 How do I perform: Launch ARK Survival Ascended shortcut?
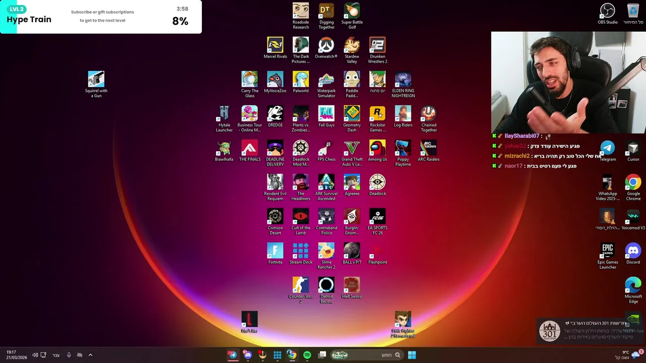[327, 187]
